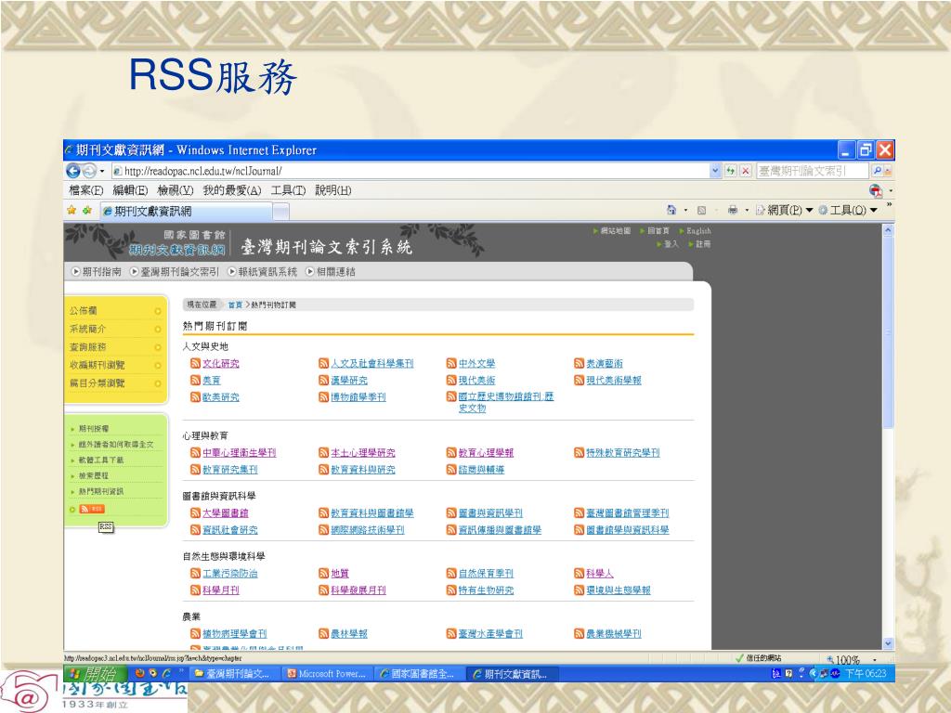Image resolution: width=951 pixels, height=713 pixels.
Task: Click the browser URL address field
Action: click(x=410, y=171)
